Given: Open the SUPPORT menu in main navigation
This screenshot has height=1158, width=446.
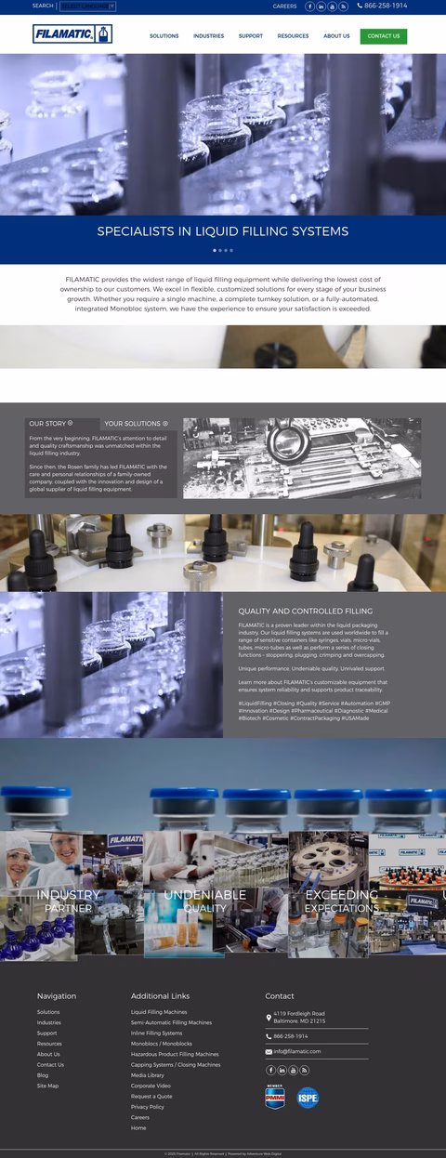Looking at the screenshot, I should 251,36.
